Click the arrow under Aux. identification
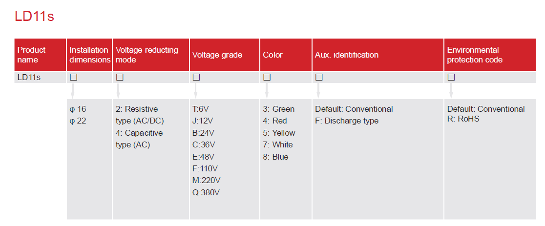The image size is (545, 226). click(319, 90)
